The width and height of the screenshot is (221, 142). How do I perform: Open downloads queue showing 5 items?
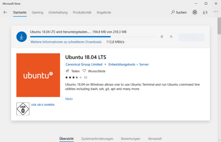tap(204, 12)
